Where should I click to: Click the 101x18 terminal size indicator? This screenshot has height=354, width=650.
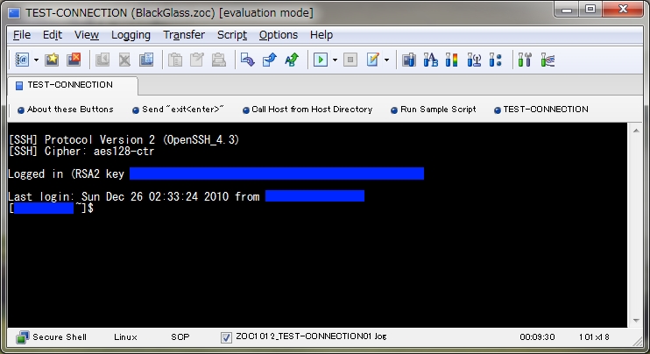click(x=594, y=337)
